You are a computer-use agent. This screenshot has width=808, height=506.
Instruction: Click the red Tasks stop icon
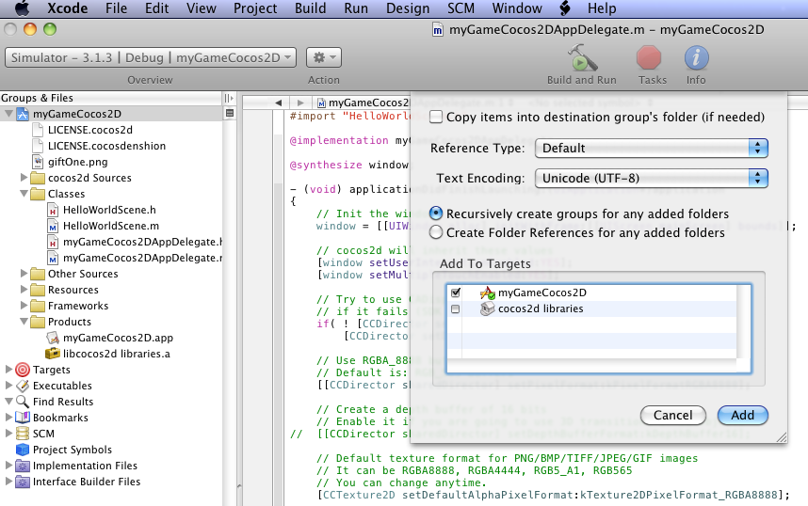click(649, 57)
